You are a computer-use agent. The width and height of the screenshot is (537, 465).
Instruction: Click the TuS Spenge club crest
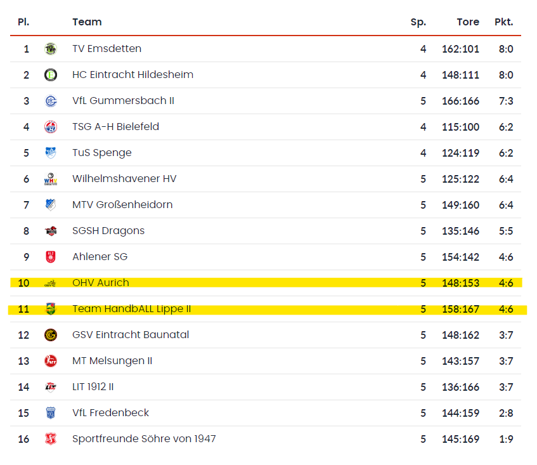click(x=51, y=153)
